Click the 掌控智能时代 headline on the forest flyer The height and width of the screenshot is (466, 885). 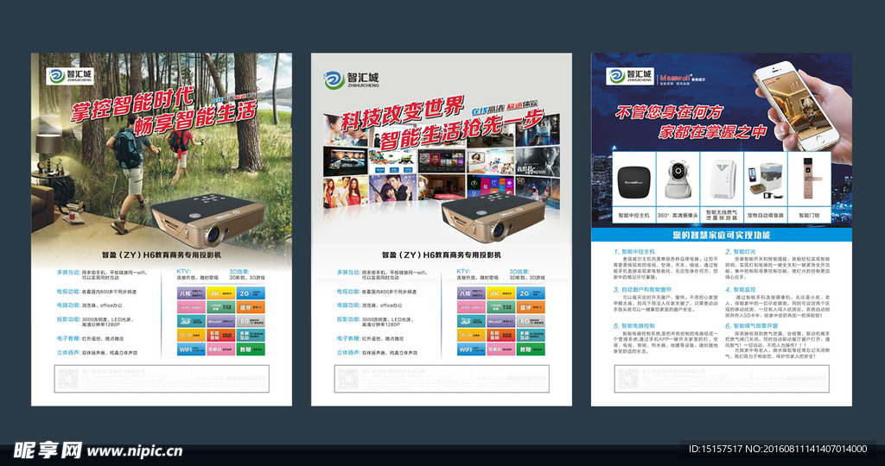click(x=132, y=104)
